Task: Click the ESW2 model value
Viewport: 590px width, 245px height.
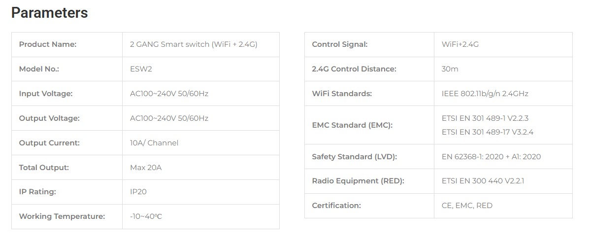Action: click(141, 69)
